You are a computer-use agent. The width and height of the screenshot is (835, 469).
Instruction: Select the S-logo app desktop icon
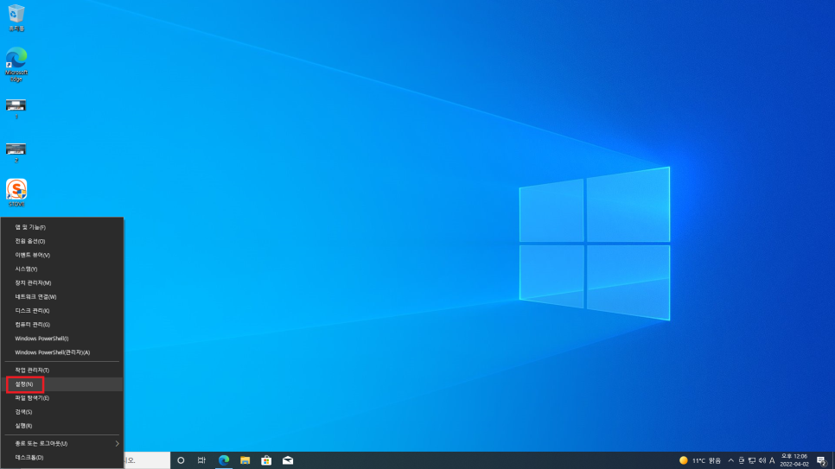pyautogui.click(x=16, y=193)
